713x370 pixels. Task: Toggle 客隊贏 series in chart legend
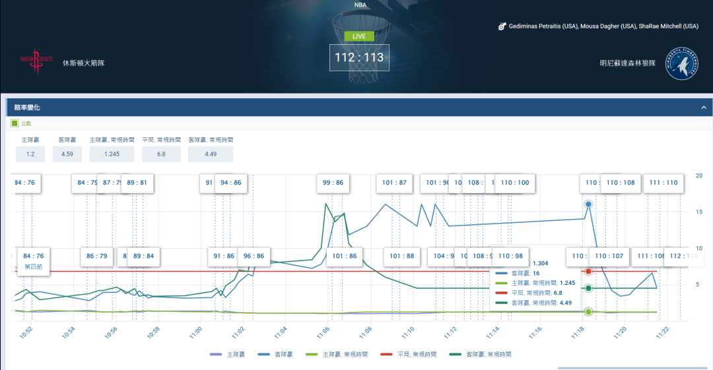point(275,355)
